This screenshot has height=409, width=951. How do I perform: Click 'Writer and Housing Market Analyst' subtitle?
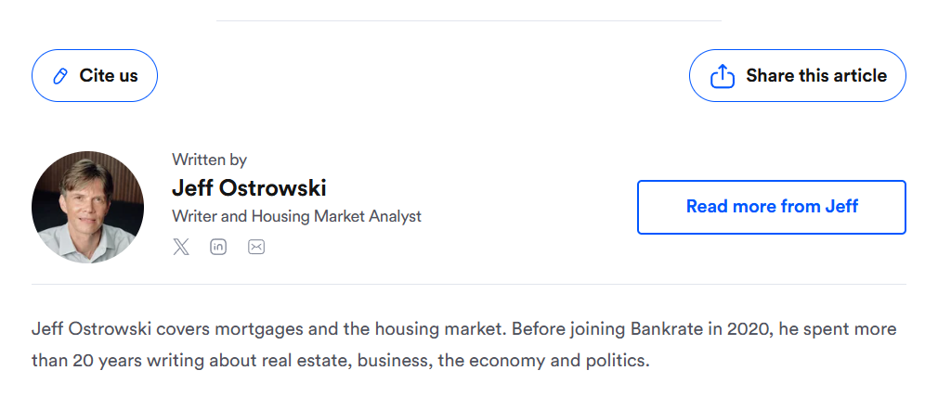(296, 216)
